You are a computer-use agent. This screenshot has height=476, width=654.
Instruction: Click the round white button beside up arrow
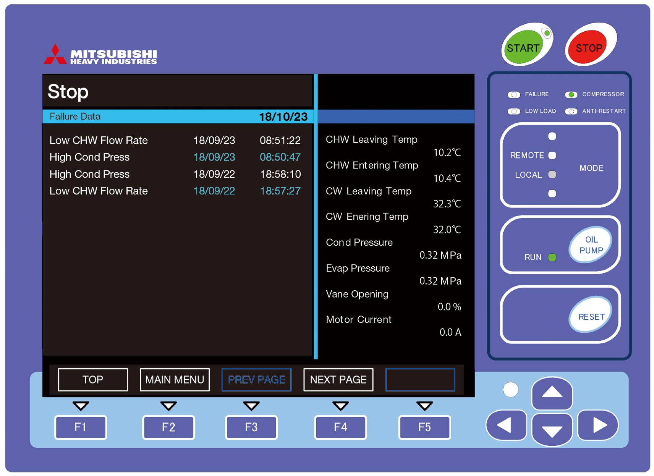(x=510, y=390)
